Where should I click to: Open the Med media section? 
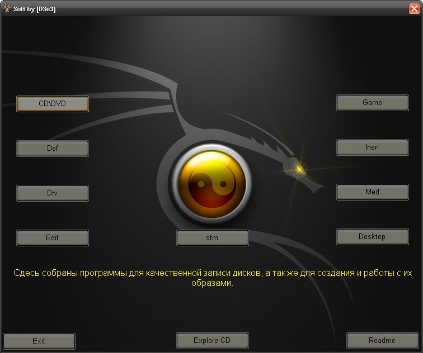click(372, 192)
